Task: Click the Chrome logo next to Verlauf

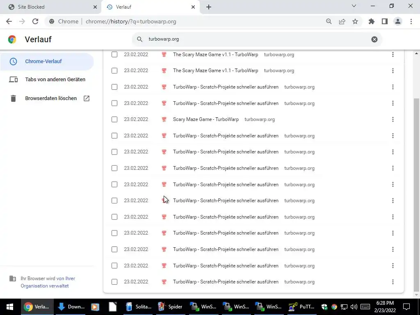Action: point(12,39)
